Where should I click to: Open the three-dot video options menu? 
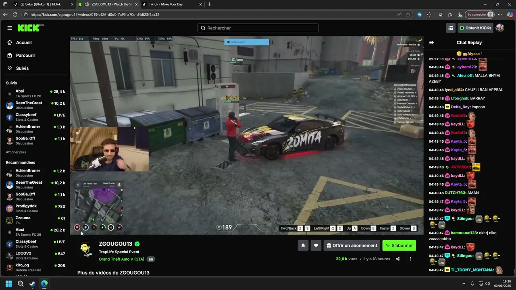click(x=411, y=259)
